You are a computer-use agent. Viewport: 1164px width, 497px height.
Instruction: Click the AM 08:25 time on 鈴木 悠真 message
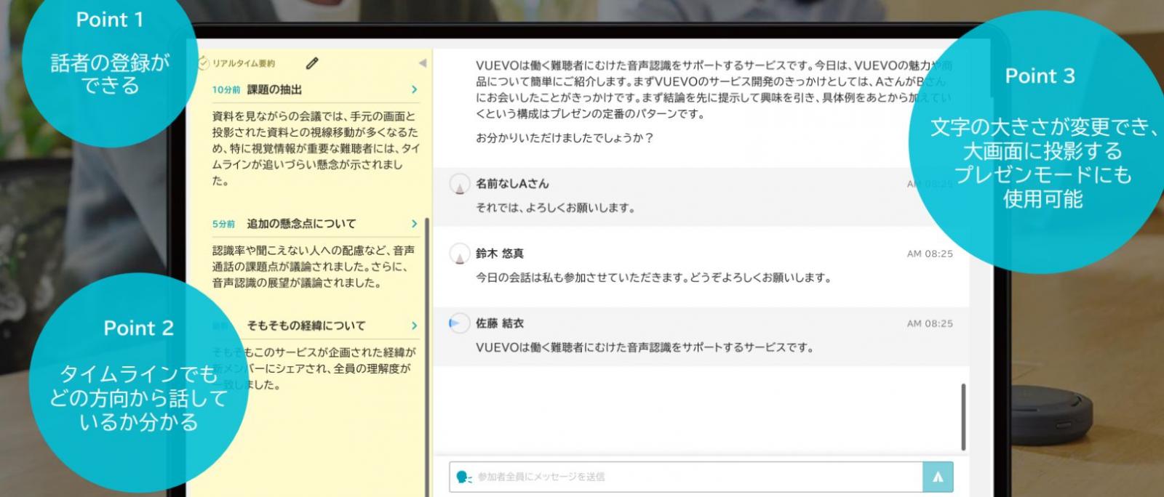pyautogui.click(x=930, y=254)
